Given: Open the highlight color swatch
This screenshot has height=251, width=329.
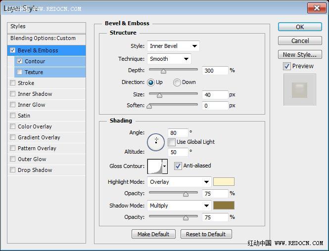Looking at the screenshot, I should point(224,182).
